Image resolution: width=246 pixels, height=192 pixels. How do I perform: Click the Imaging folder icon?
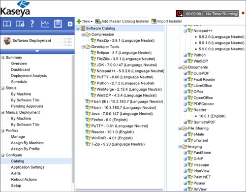point(185,147)
